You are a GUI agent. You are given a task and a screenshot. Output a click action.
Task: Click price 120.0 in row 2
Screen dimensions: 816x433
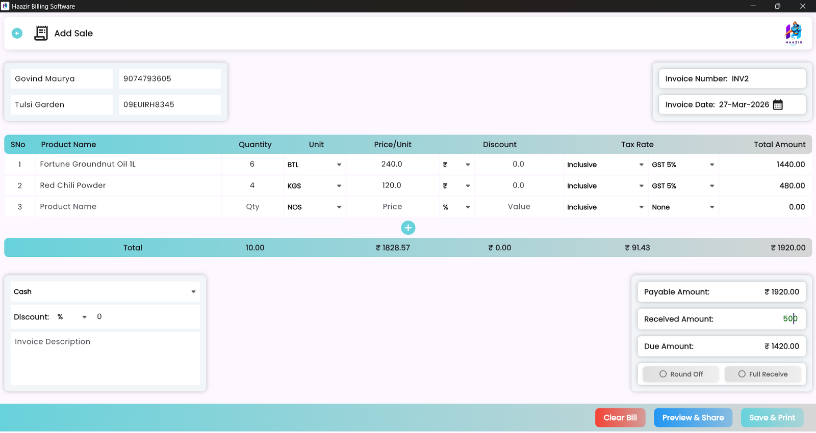392,185
